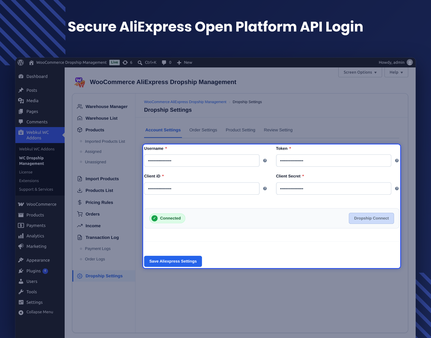Switch to the Product Setting tab
Screen dimensions: 431x338
pos(241,130)
